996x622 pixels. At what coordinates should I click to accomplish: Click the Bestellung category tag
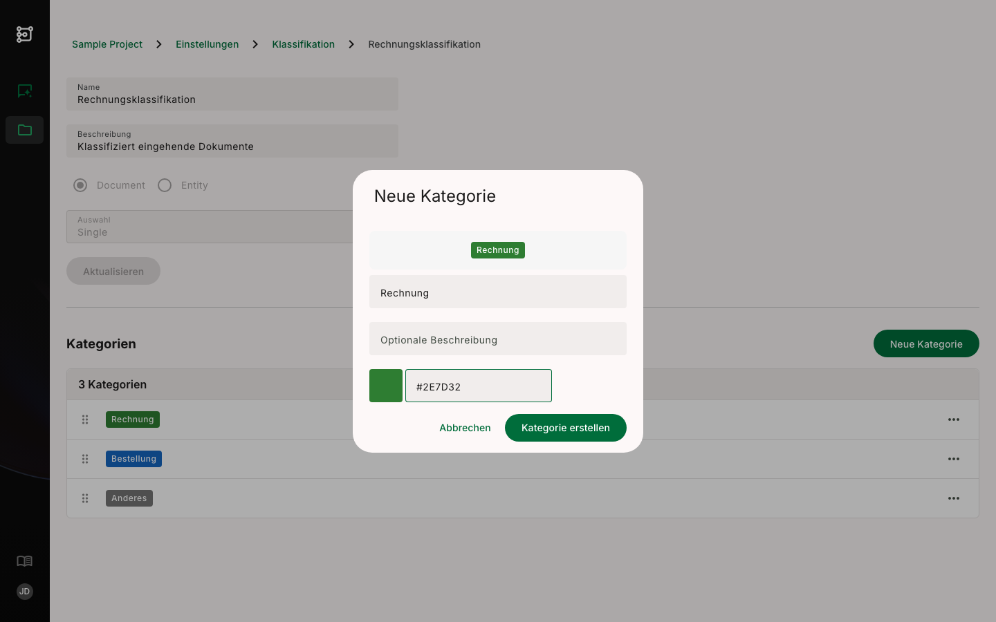coord(133,459)
